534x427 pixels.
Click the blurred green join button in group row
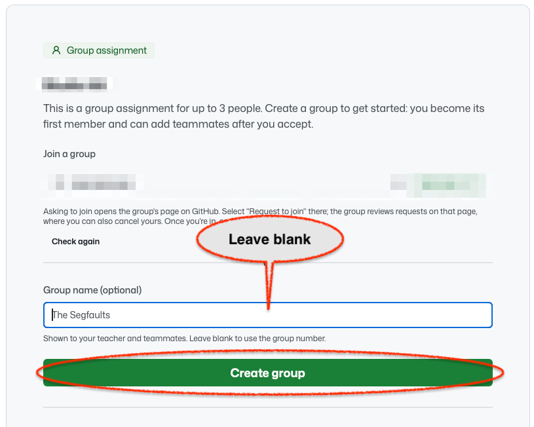446,185
